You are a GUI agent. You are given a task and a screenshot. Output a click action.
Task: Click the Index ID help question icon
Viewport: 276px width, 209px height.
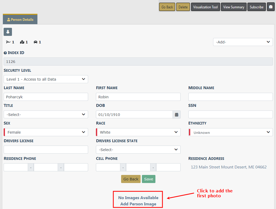[5, 53]
